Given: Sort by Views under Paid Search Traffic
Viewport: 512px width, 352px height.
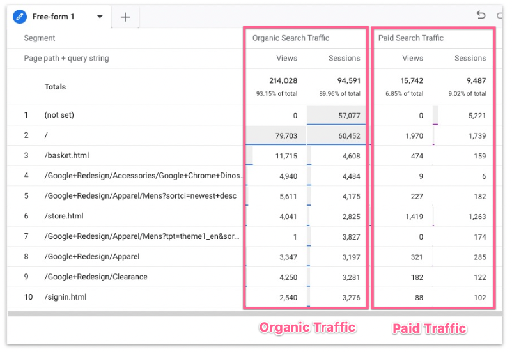Looking at the screenshot, I should 412,58.
